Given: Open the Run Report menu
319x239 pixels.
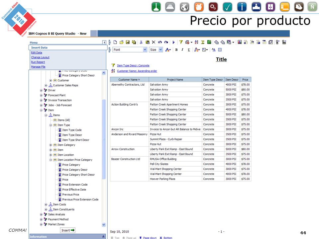Looking at the screenshot, I should click(38, 62).
